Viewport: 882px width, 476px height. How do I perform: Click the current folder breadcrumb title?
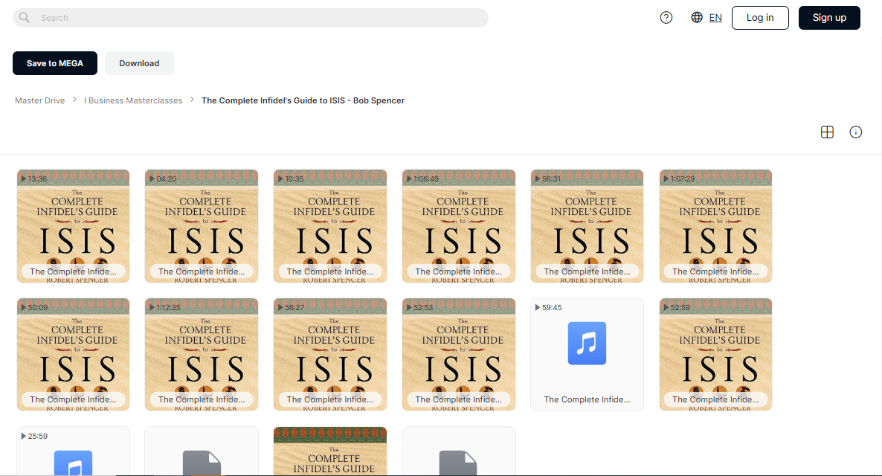coord(303,100)
